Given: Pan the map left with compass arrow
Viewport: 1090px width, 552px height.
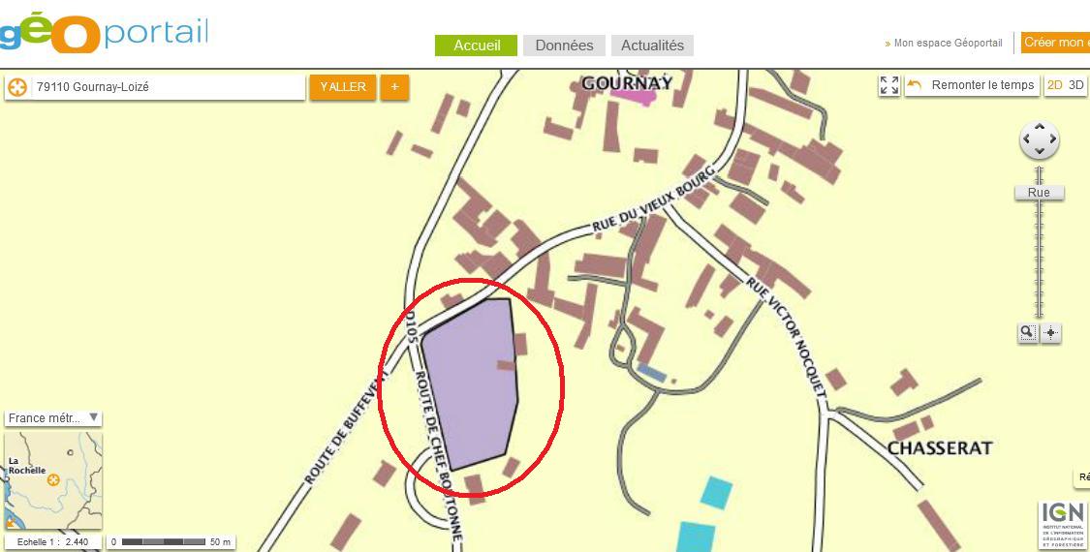Looking at the screenshot, I should coord(1026,139).
